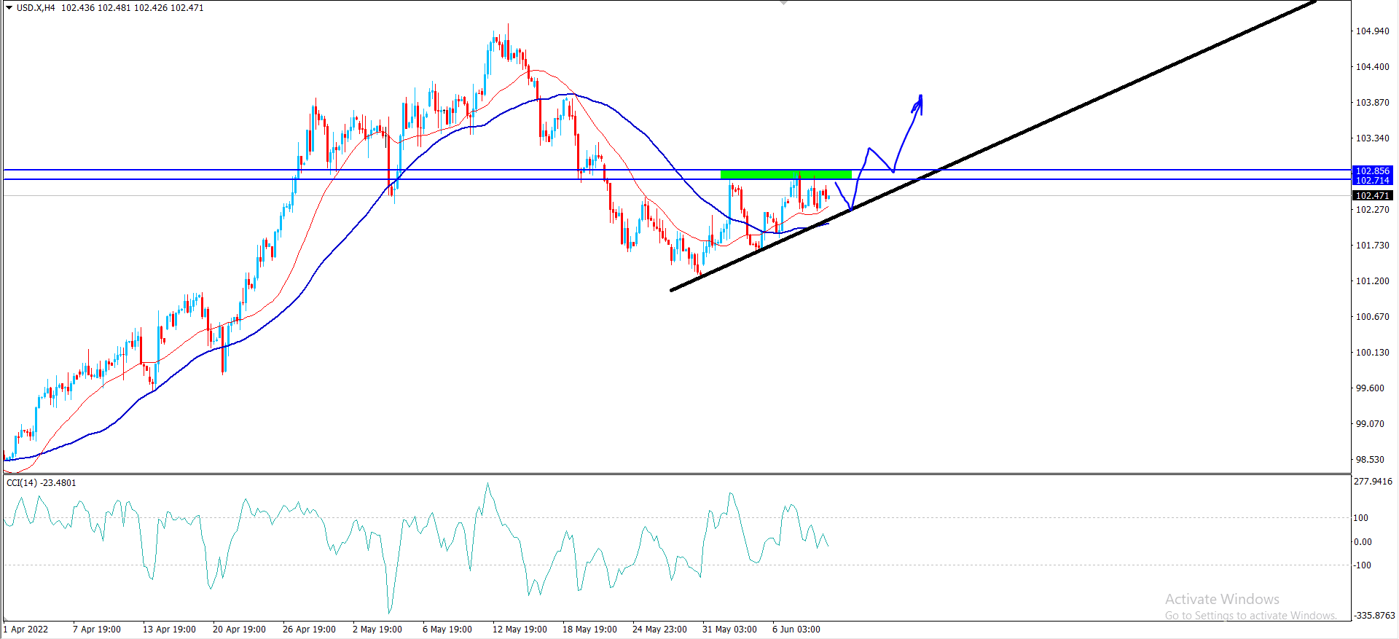Screen dimensions: 1399x639
Task: Click the black triangle beside USD.X,H4
Action: pos(9,7)
